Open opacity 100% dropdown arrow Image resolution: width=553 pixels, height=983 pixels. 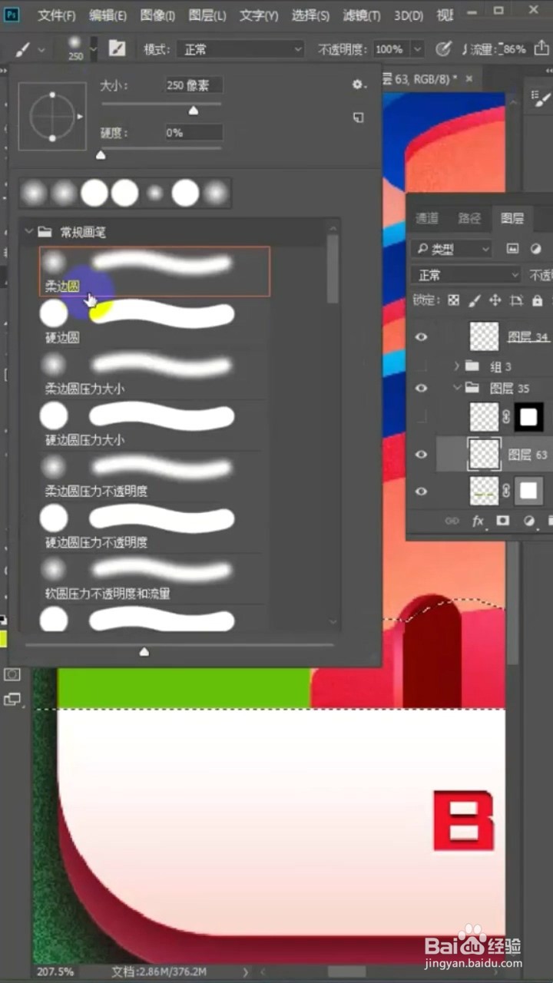[417, 49]
